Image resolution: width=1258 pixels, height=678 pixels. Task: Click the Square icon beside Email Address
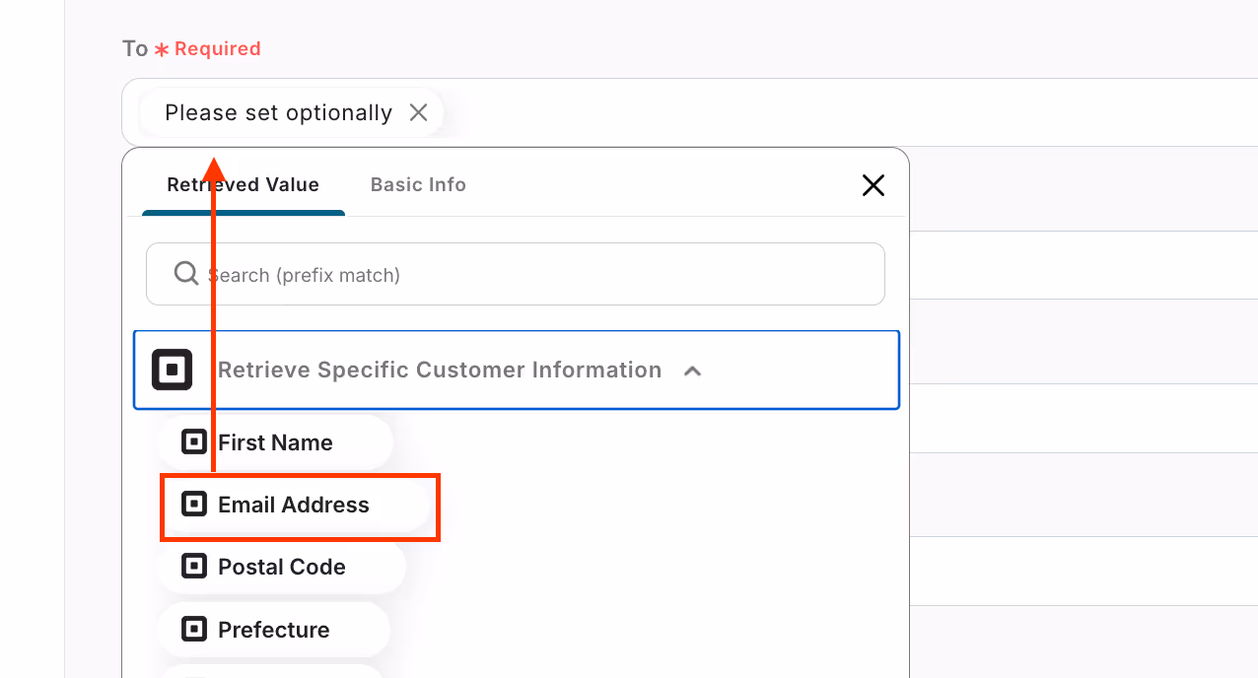(x=195, y=504)
